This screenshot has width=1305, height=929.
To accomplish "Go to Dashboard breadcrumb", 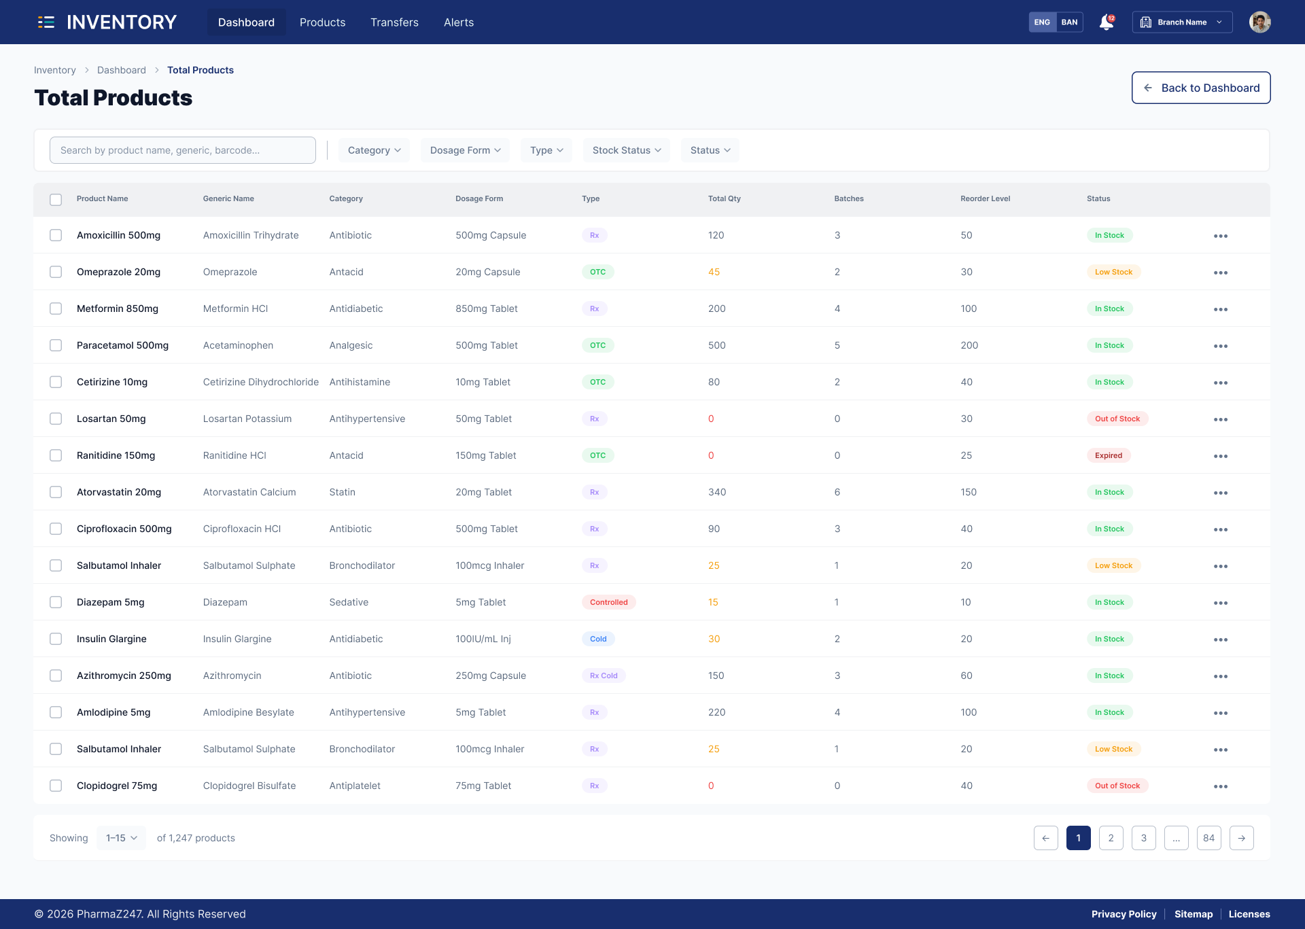I will pos(122,70).
